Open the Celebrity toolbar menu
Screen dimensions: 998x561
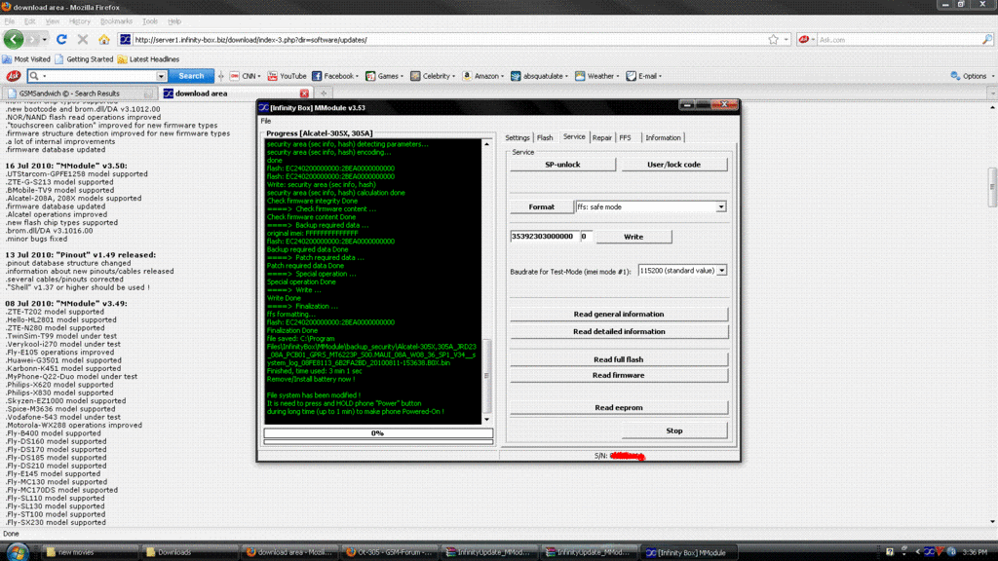click(x=433, y=76)
